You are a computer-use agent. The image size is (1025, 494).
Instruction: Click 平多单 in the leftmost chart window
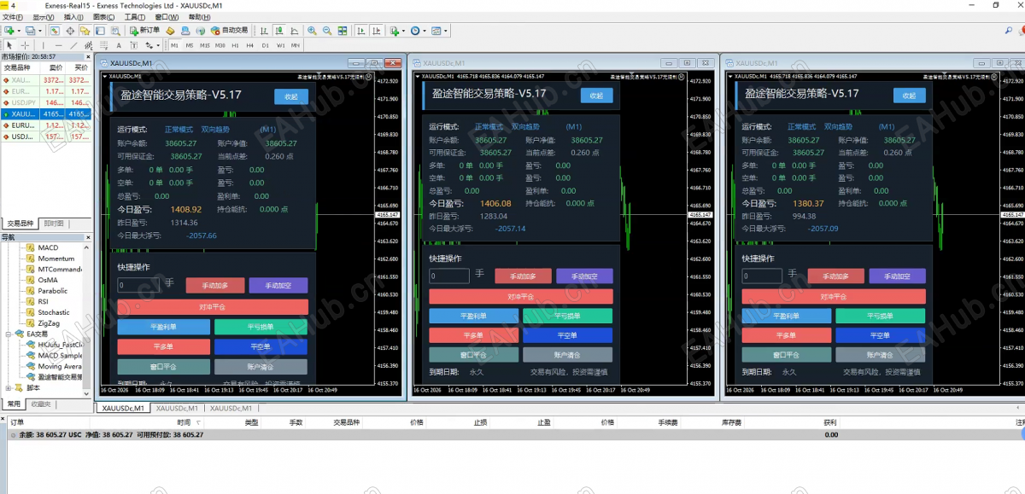click(163, 346)
